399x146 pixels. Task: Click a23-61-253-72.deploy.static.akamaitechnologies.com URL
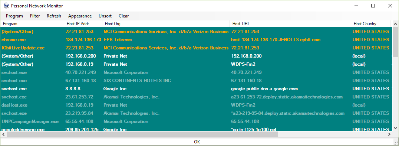[287, 97]
